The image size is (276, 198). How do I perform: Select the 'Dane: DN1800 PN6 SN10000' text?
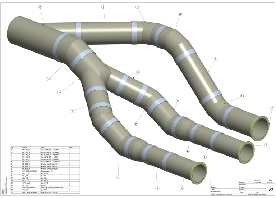[221, 194]
